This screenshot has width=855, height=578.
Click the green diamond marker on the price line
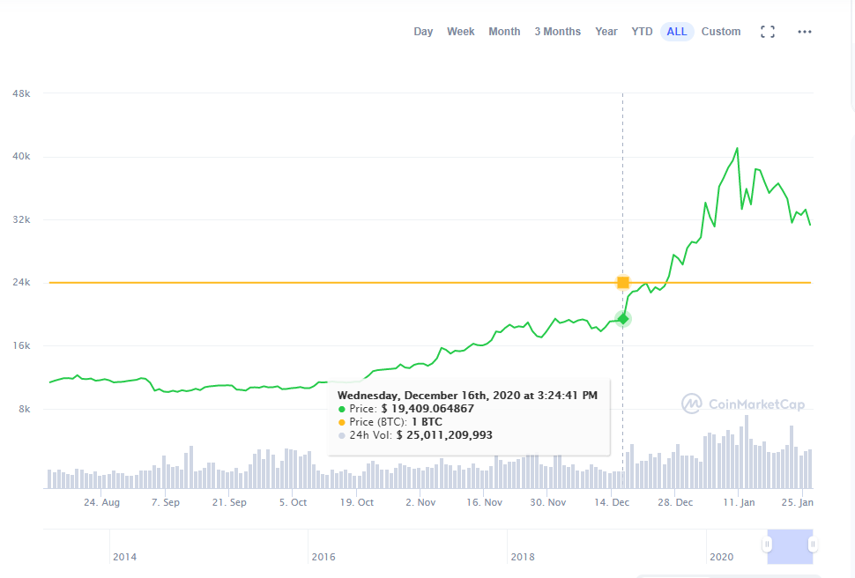[x=623, y=319]
